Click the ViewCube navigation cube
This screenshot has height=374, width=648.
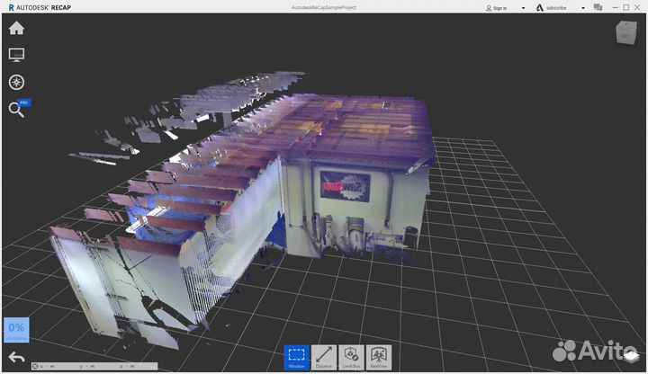(x=626, y=32)
